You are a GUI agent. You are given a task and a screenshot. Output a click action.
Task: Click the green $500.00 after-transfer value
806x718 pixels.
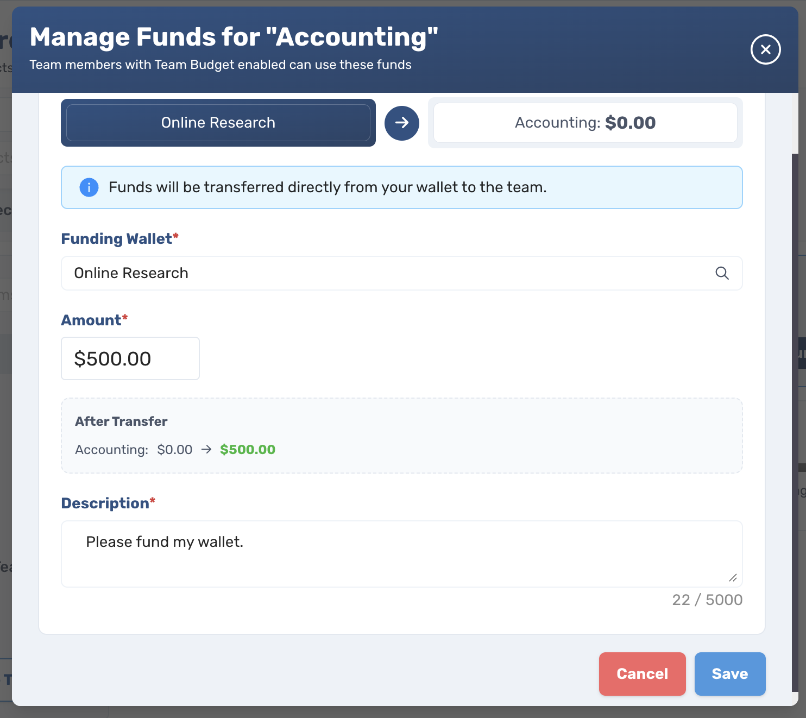tap(248, 450)
